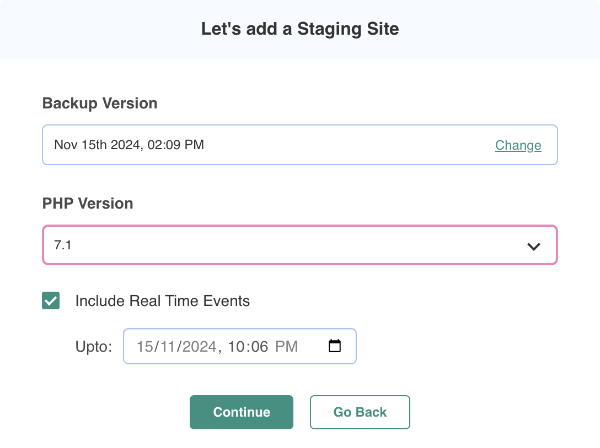Uncheck Include Real Time Events checkbox

[51, 301]
